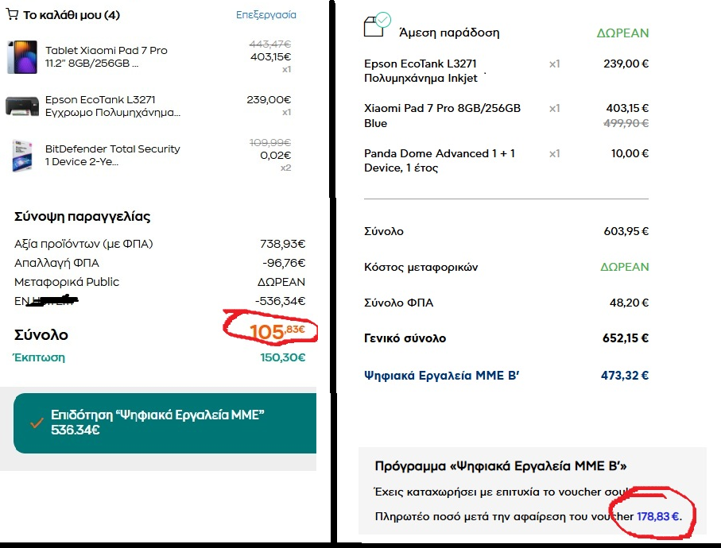
Task: Select Epson EcoTank L3271 Πολυμηχάνημα Inkjet row
Action: [506, 71]
